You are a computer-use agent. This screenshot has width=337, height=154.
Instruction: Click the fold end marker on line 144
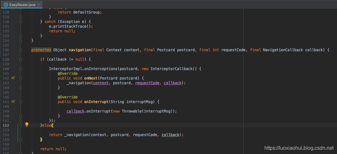21,88
